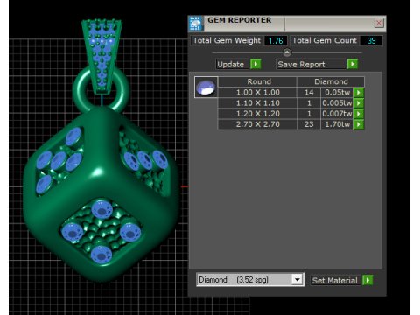Open the Diamond (3.52 spg) material dropdown
Image resolution: width=420 pixels, height=315 pixels.
click(x=297, y=280)
